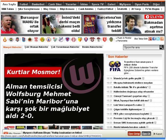This screenshot has height=140, width=166.
Task: Expand the Diğer menu
Action: point(156,4)
